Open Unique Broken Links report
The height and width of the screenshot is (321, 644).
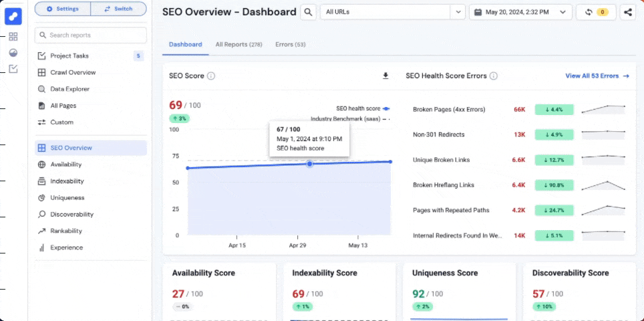(x=441, y=160)
